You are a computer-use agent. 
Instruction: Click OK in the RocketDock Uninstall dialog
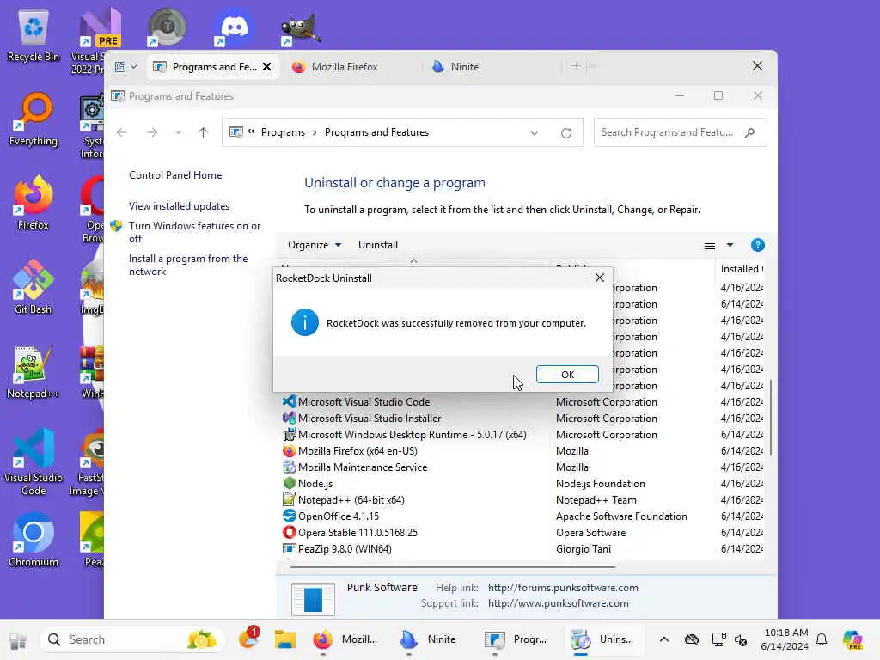[x=567, y=375]
